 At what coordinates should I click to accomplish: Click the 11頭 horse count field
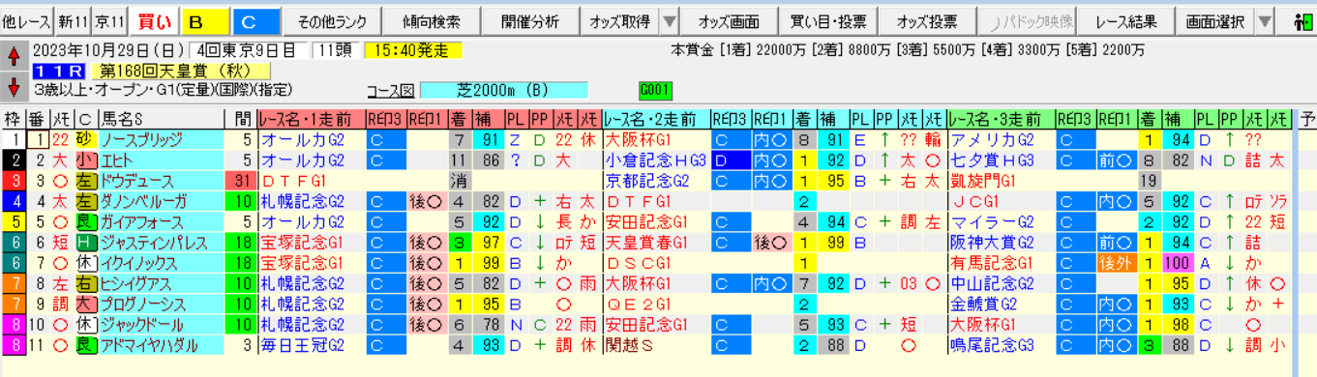click(x=337, y=49)
